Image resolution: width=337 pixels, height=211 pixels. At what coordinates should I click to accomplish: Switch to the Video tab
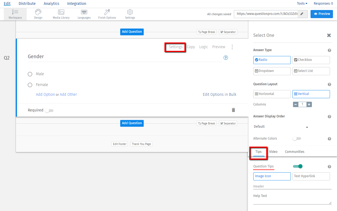pos(273,152)
